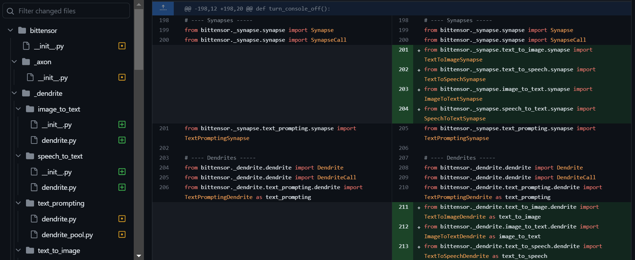The image size is (635, 260).
Task: Click 'ImageToTextDendrite as image_to_text' on line 212
Action: pyautogui.click(x=482, y=237)
